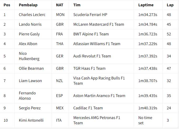Viewport: 179px width, 129px height.
Task: Select Visa Cash App Racing Bulls team
Action: click(x=99, y=81)
